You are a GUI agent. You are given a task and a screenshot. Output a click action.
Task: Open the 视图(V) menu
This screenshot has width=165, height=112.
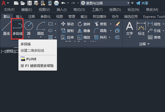coord(44,10)
